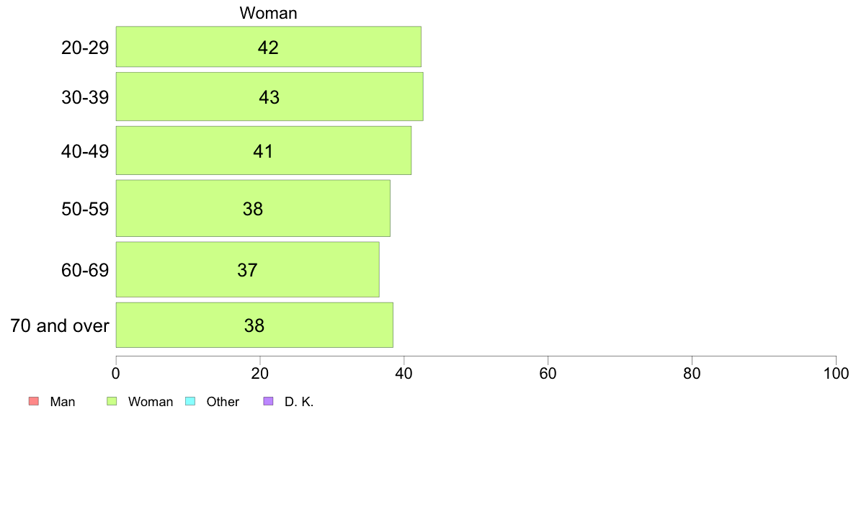
Task: Select the Man legend label
Action: [x=62, y=402]
